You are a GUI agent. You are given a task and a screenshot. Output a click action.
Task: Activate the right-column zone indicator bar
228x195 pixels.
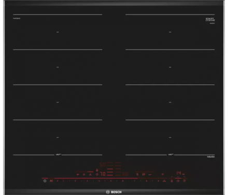click(118, 169)
